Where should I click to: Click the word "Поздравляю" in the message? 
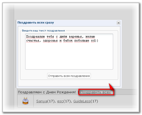pos(35,37)
